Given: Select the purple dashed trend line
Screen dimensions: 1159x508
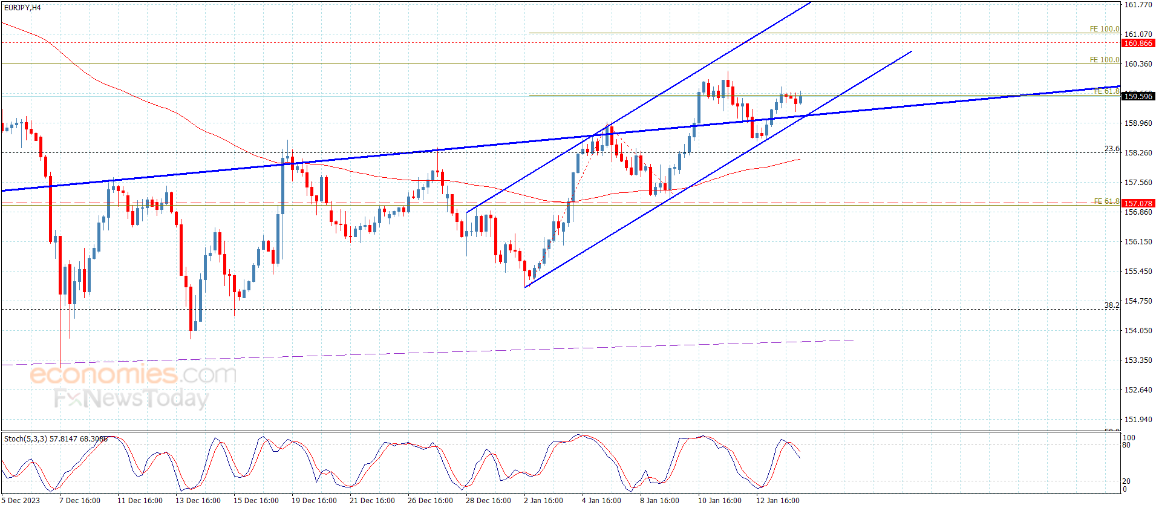Looking at the screenshot, I should coord(427,353).
